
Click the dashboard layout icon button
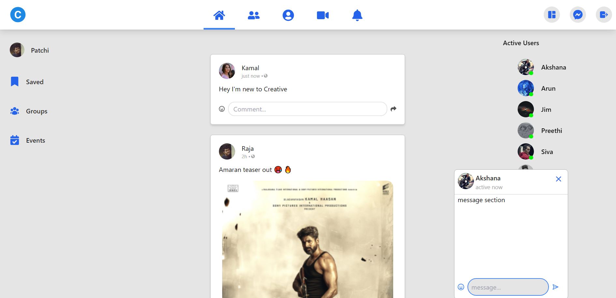click(x=552, y=15)
